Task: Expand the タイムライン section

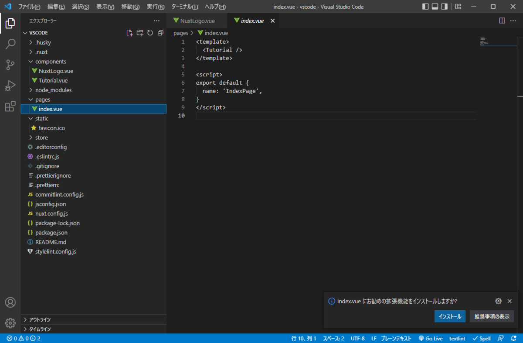Action: (x=94, y=329)
